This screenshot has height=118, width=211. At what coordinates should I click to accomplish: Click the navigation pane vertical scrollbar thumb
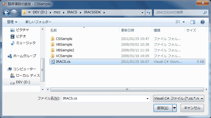point(43,70)
